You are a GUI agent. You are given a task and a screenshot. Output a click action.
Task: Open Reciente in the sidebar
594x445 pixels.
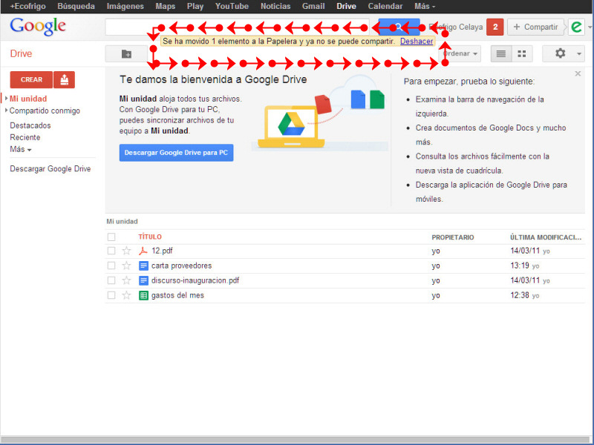(25, 137)
